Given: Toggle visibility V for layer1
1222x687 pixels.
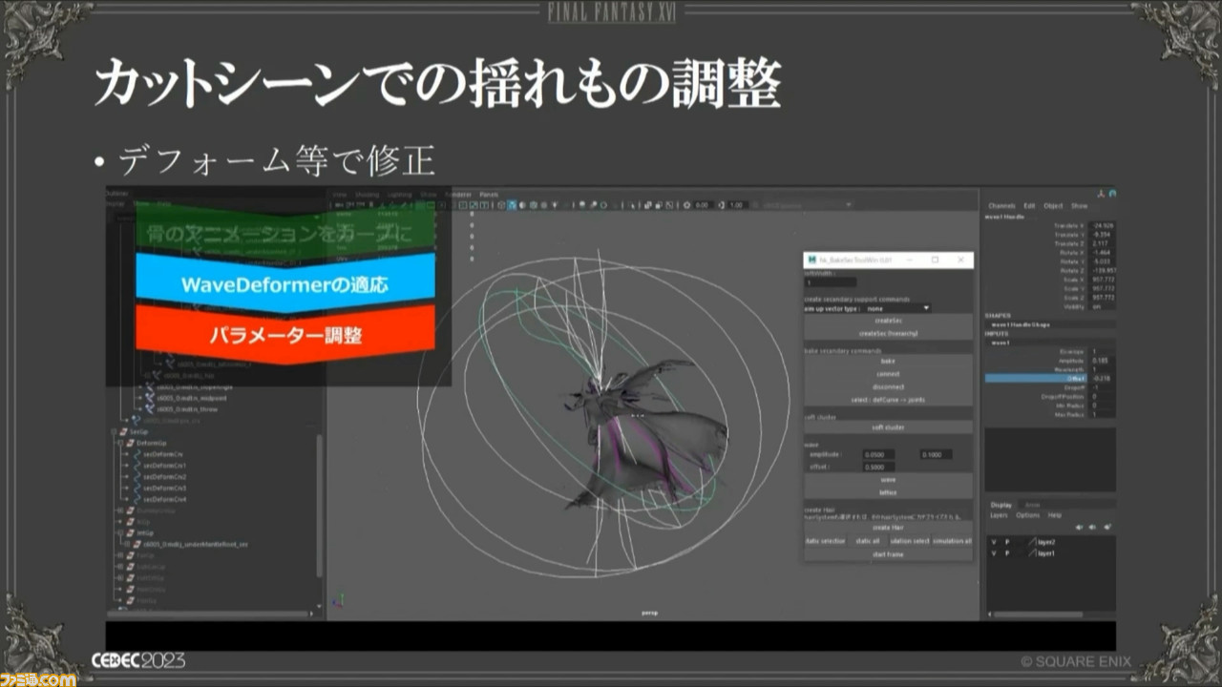Looking at the screenshot, I should 994,553.
